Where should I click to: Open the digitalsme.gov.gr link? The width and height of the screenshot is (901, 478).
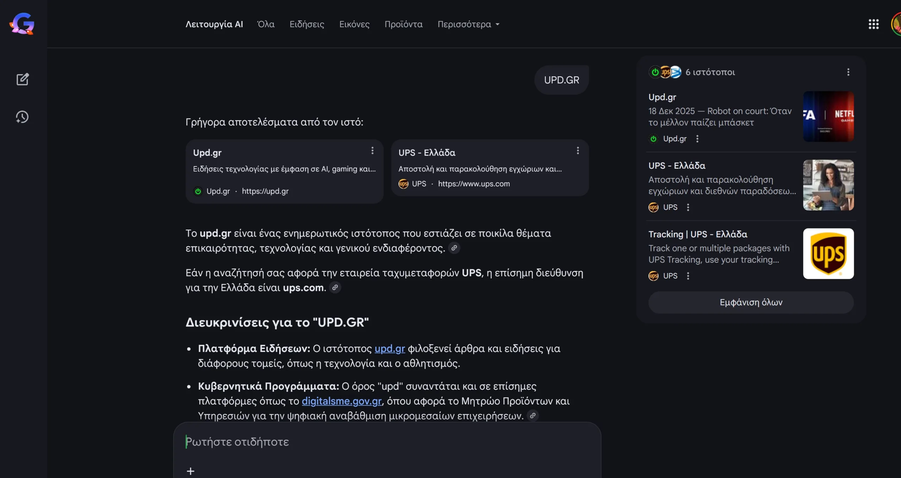tap(341, 401)
